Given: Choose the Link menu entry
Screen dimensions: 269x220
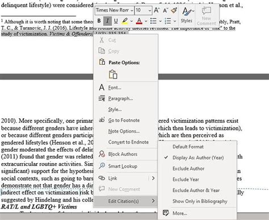Looking at the screenshot, I should [112, 179].
